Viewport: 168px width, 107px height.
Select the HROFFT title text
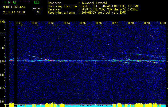[17, 2]
